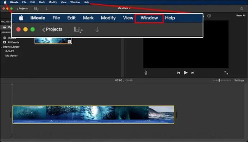
Task: Click the Import media arrow in the window toolbar
Action: 47,9
